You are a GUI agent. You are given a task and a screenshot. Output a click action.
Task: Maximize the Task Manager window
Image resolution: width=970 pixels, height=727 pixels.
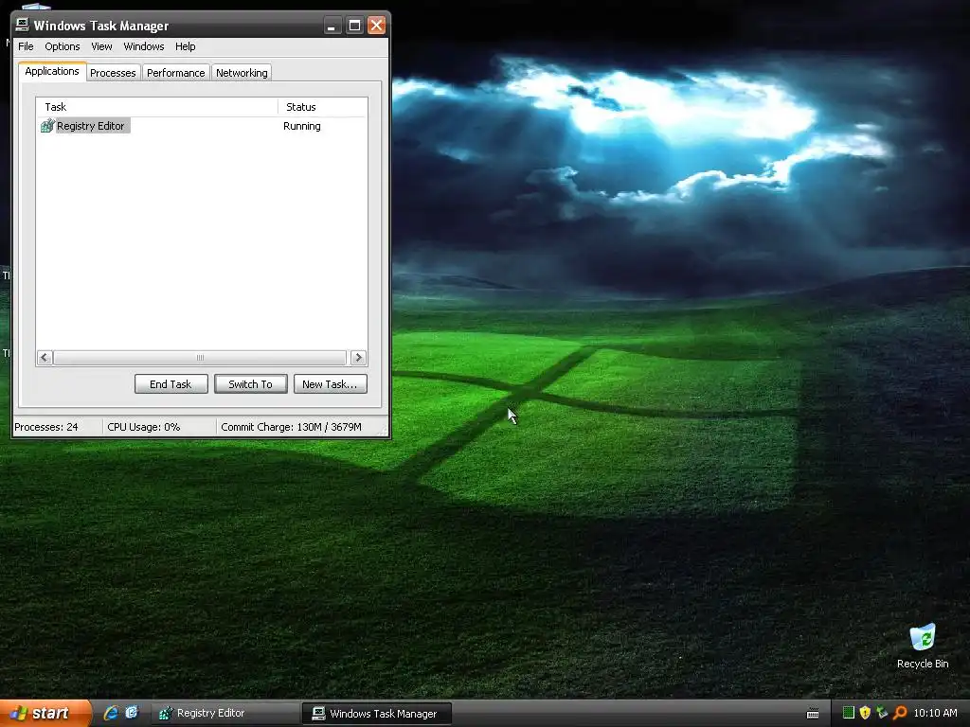354,26
